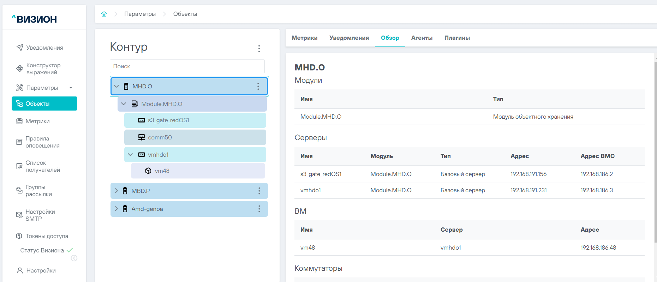
Task: Click the comm50 switch icon
Action: pyautogui.click(x=142, y=137)
